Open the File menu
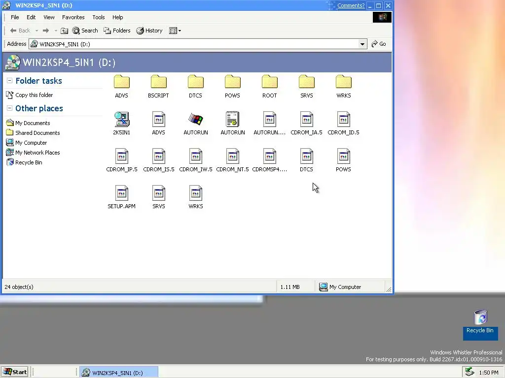 (x=15, y=17)
